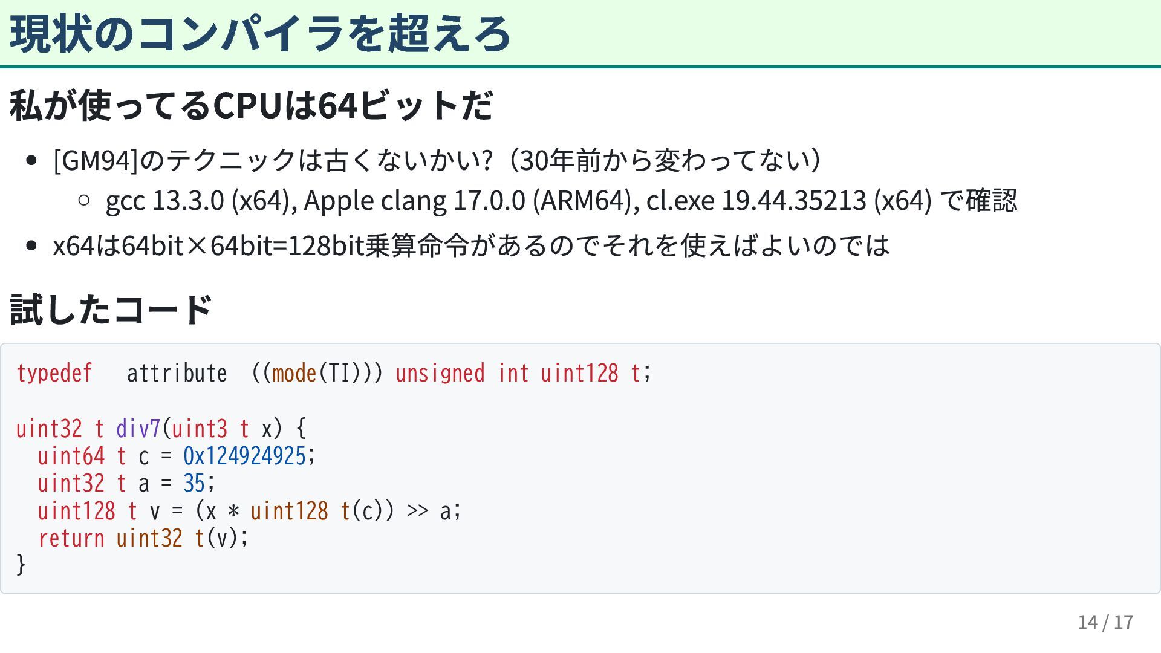The image size is (1161, 653).
Task: Click the unsigned int keyword
Action: point(463,373)
